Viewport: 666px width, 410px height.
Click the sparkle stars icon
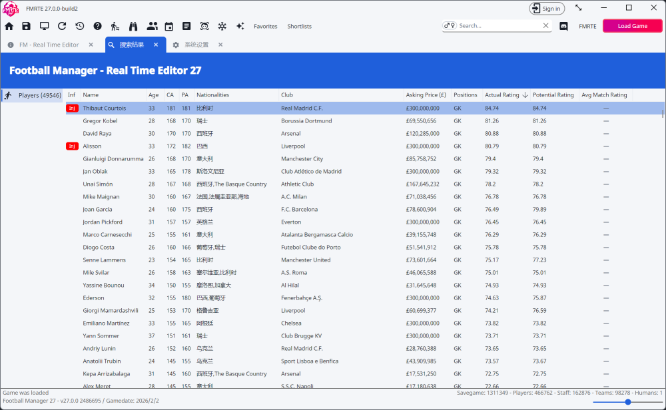[240, 27]
